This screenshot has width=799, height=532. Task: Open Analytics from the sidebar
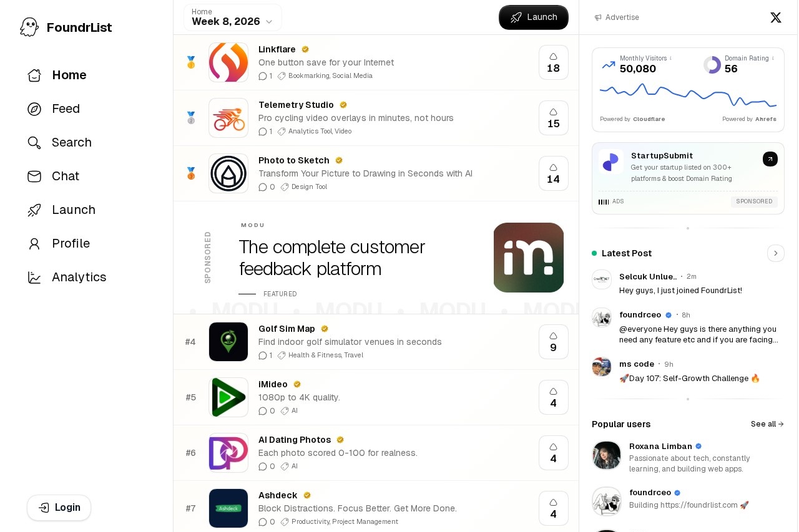click(x=79, y=278)
